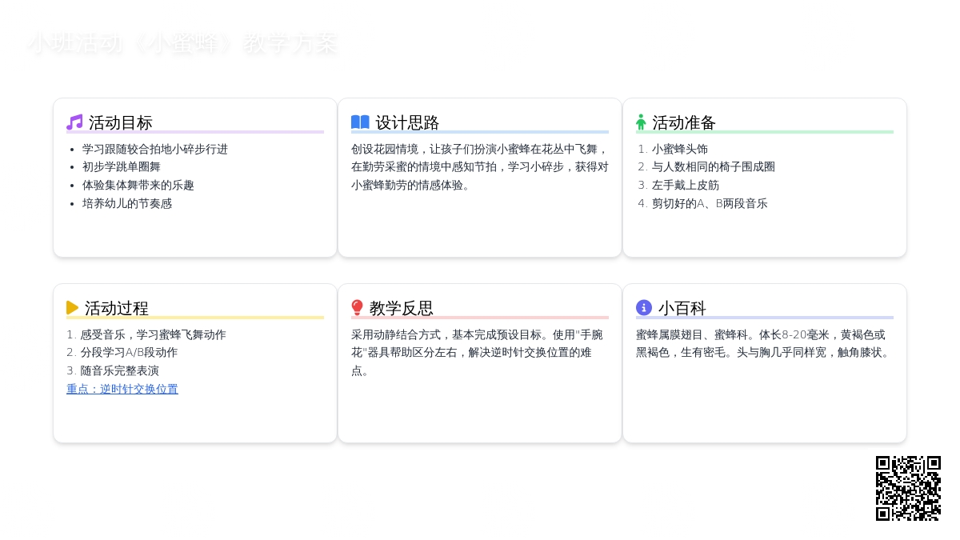Image resolution: width=960 pixels, height=540 pixels.
Task: Select the 活动过程 heading
Action: (x=117, y=308)
